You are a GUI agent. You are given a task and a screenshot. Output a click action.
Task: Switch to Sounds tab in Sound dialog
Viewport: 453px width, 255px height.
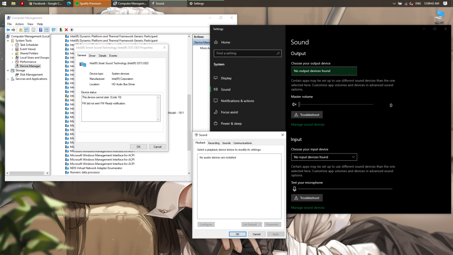(x=226, y=143)
